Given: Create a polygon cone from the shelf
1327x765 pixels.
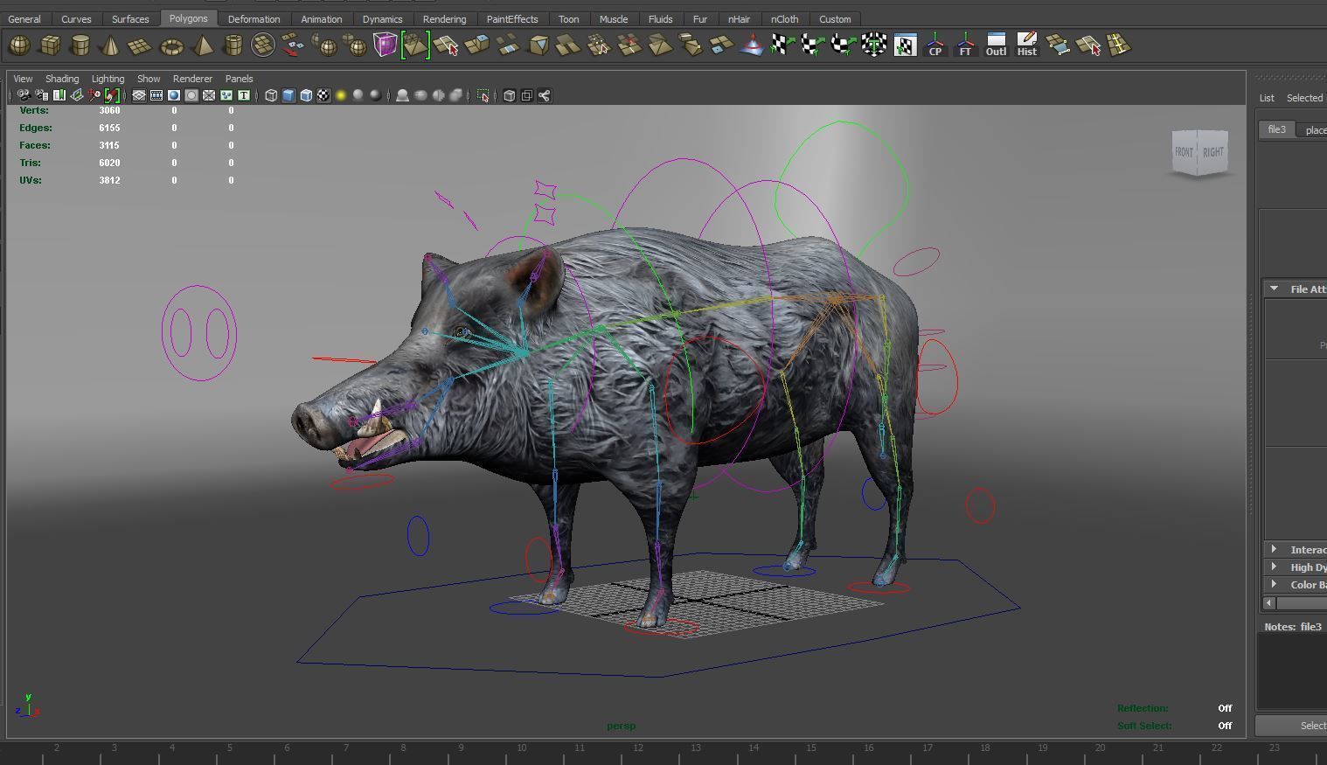Looking at the screenshot, I should [110, 45].
